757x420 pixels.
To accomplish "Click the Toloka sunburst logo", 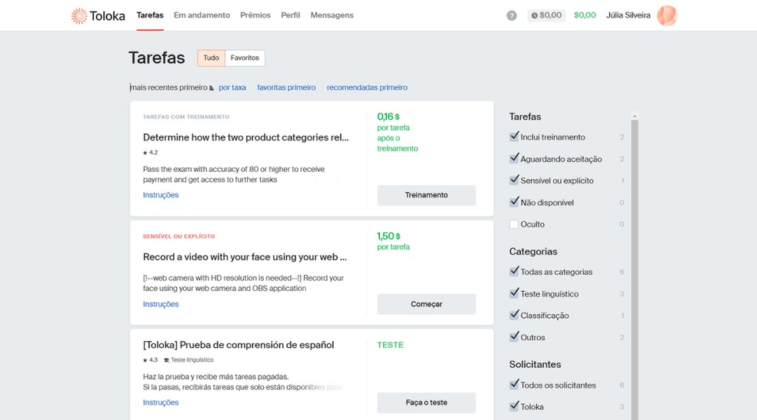I will (79, 16).
